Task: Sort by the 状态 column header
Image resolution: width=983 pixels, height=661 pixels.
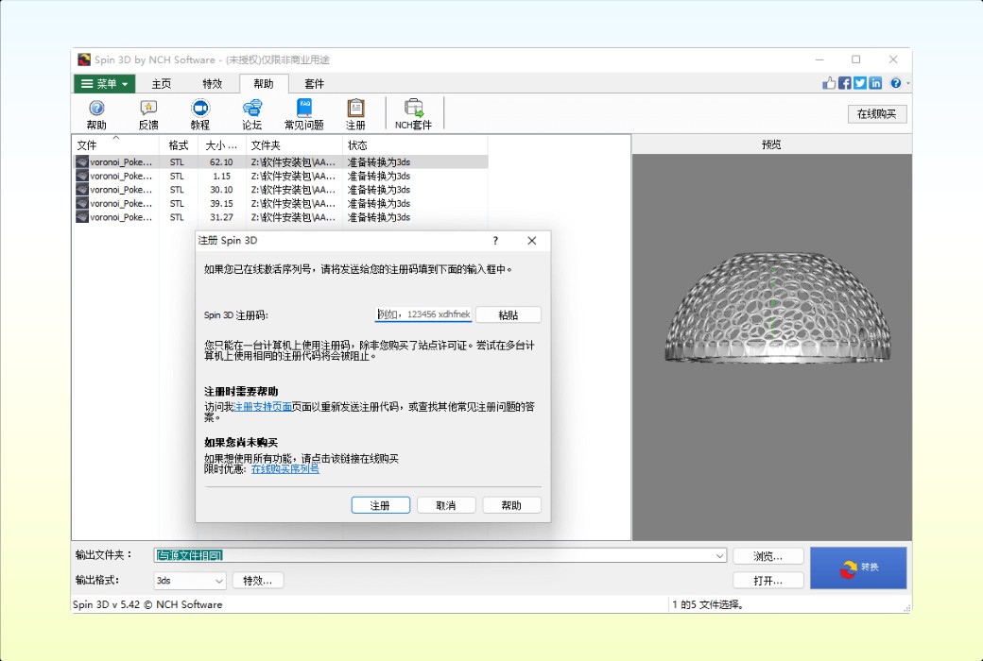Action: pyautogui.click(x=415, y=145)
